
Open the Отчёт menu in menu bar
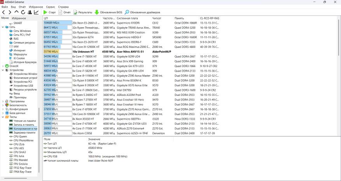point(23,7)
